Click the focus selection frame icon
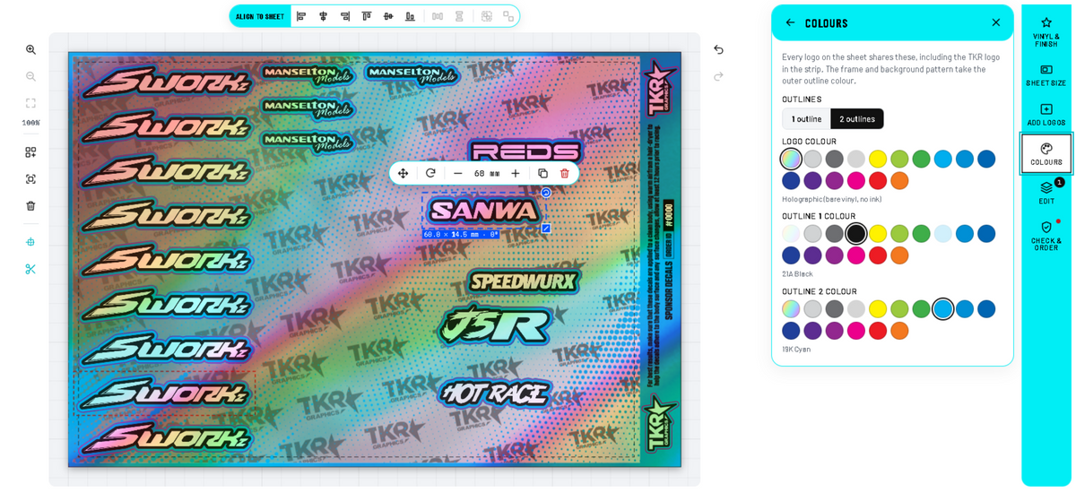Image resolution: width=1076 pixels, height=493 pixels. click(30, 179)
